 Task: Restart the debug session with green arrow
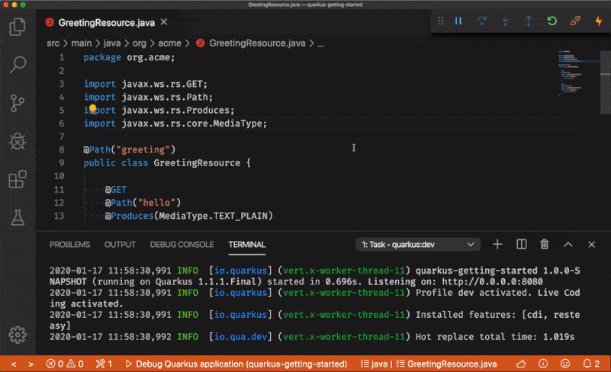552,21
